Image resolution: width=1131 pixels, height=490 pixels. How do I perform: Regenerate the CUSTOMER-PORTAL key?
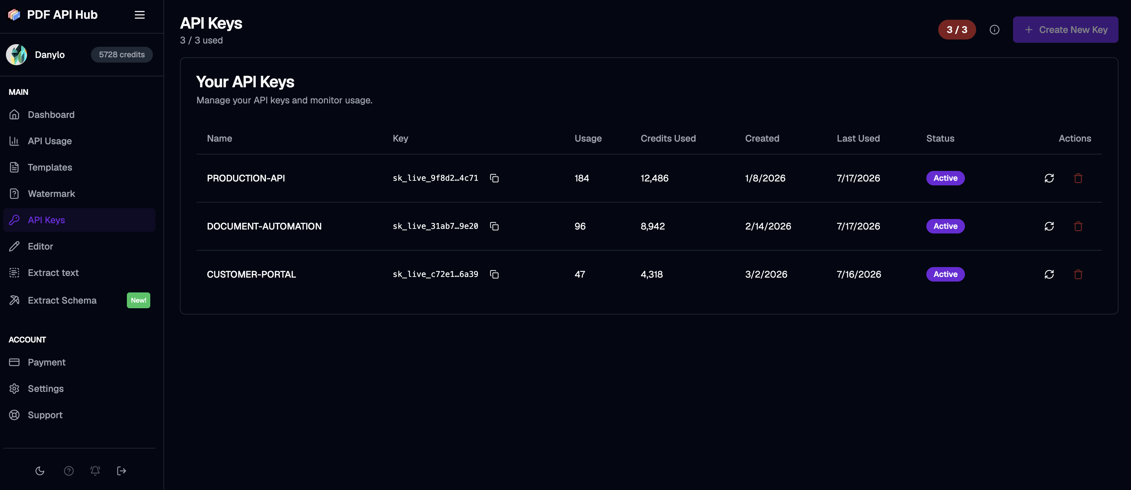(1049, 274)
